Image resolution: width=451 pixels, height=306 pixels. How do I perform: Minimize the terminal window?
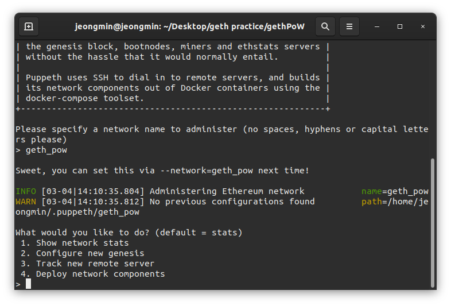(x=377, y=26)
